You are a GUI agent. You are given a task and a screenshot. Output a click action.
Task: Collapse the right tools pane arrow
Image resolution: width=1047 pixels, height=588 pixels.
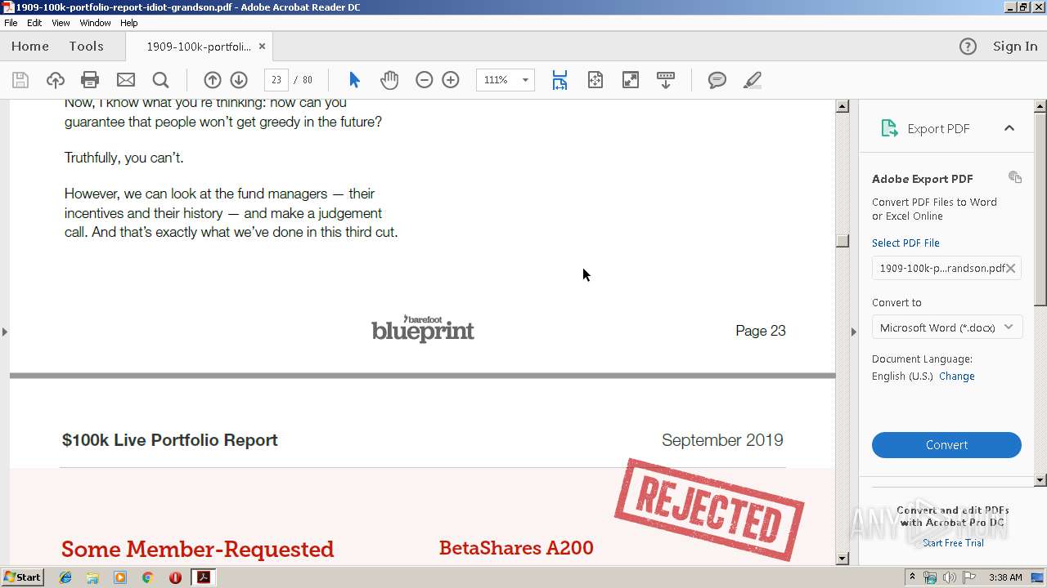(853, 332)
